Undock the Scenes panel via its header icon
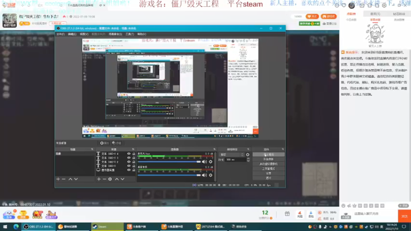The height and width of the screenshot is (231, 411). (92, 149)
